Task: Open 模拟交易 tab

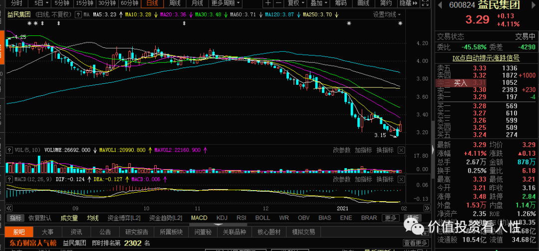Action: point(303,232)
